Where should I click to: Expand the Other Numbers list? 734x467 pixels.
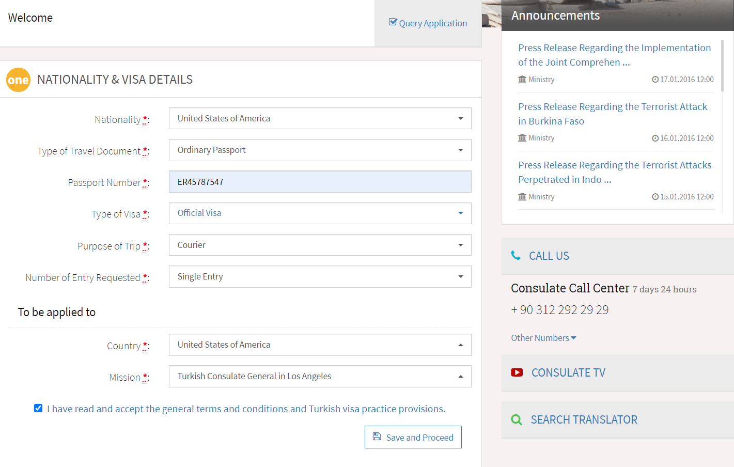[543, 338]
